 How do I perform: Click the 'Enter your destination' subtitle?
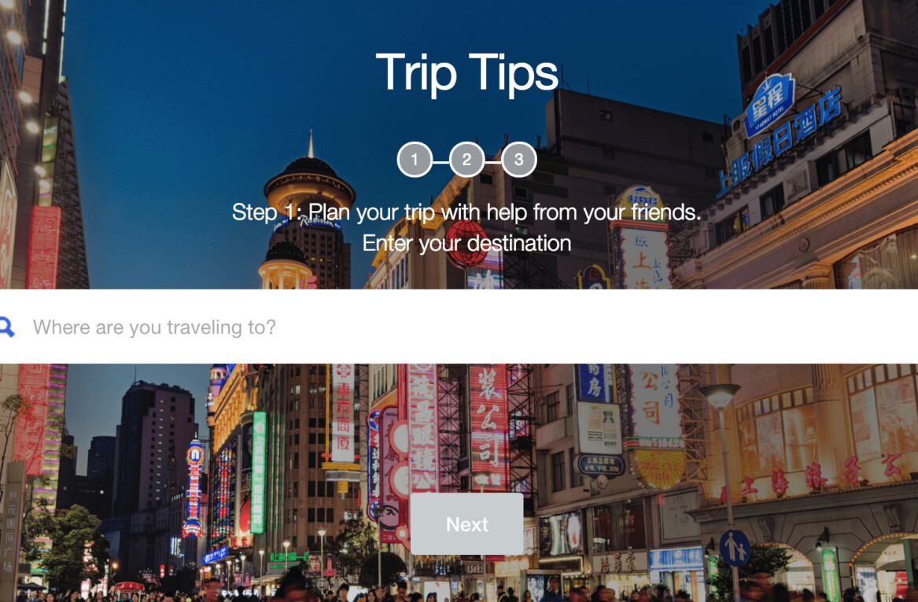coord(466,243)
